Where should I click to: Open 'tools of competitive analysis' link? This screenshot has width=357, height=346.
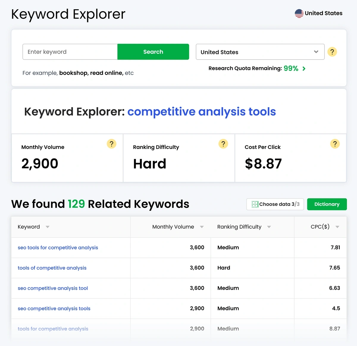click(x=52, y=268)
